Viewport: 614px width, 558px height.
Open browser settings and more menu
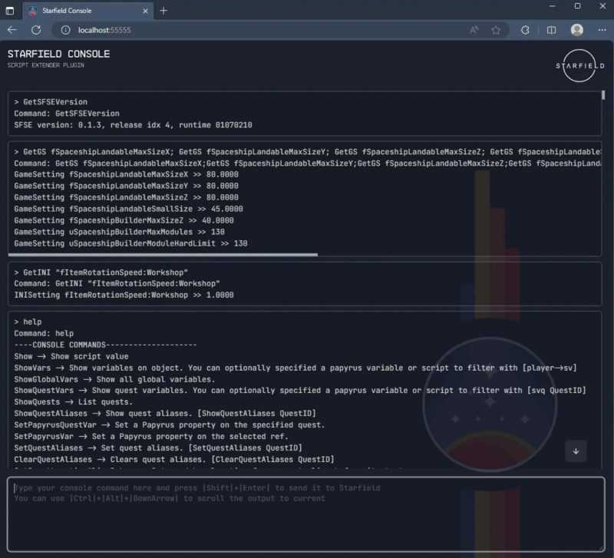tap(602, 30)
